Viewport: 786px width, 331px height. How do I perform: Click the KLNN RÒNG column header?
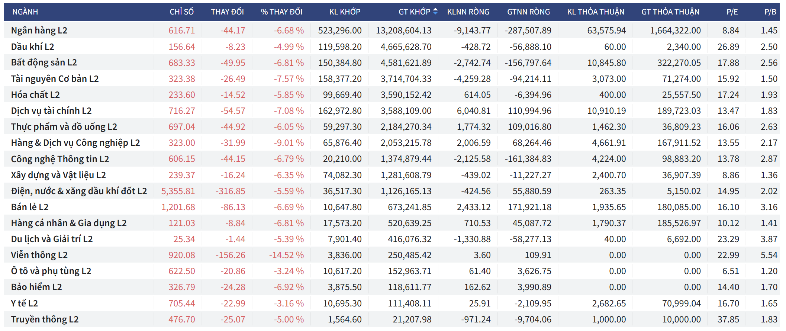(468, 12)
